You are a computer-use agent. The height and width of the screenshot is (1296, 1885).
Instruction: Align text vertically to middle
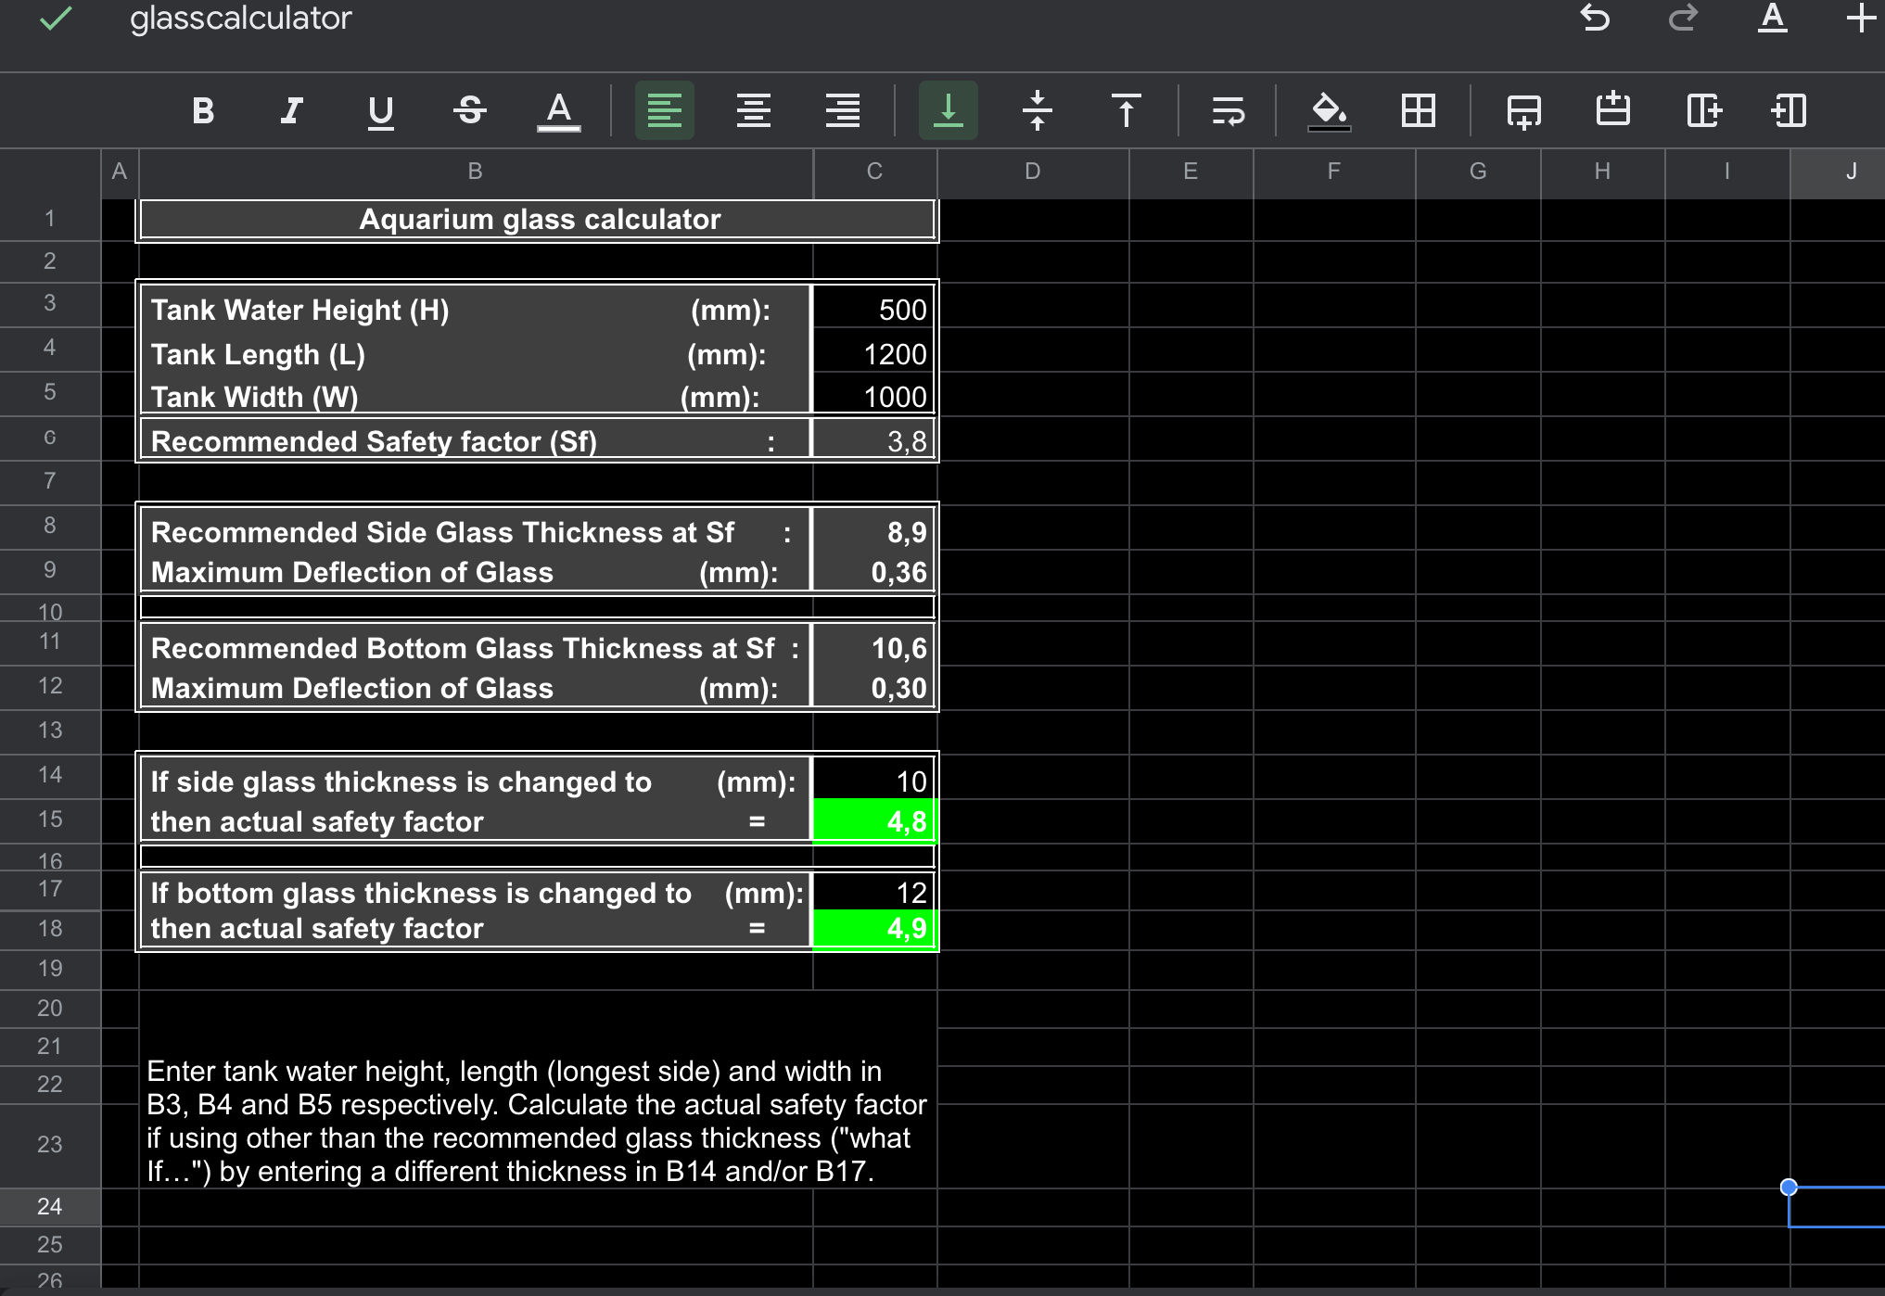(1037, 110)
